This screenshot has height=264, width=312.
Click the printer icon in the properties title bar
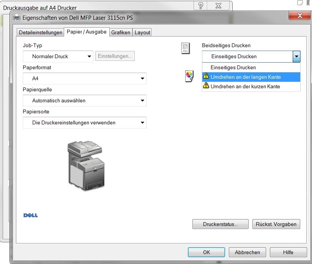pyautogui.click(x=17, y=18)
